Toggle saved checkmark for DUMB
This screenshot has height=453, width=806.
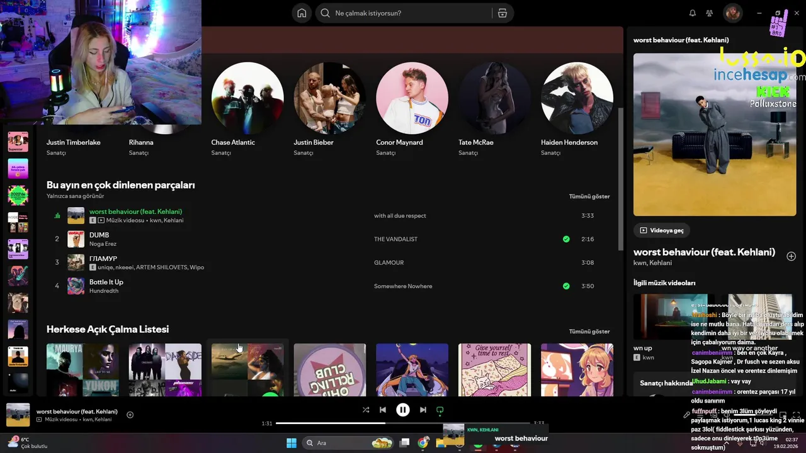pos(566,239)
